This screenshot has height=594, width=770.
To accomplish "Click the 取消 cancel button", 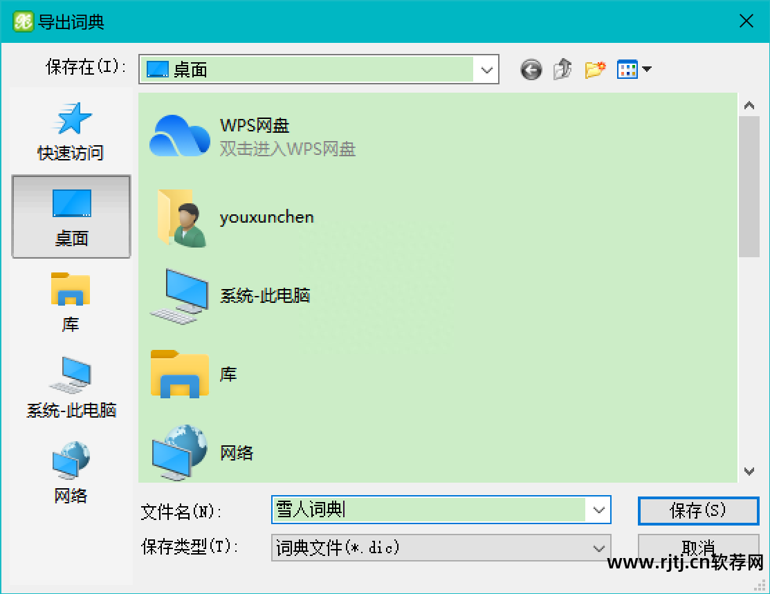I will pos(698,548).
